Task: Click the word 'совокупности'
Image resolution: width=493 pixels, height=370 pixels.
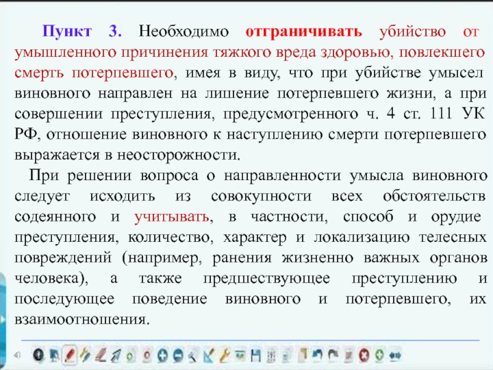Action: (261, 196)
